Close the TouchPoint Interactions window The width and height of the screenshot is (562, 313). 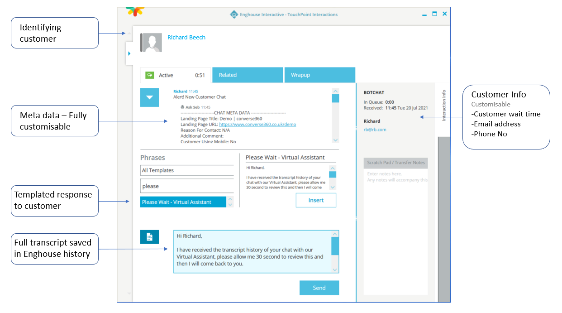click(445, 14)
